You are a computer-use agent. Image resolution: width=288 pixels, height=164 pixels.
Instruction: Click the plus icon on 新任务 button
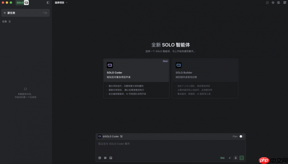click(x=5, y=13)
